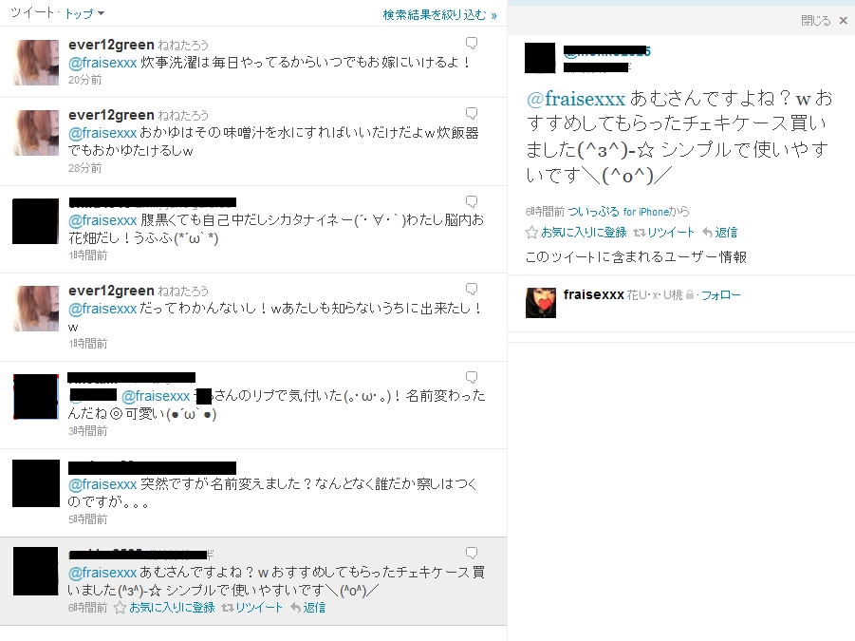This screenshot has width=855, height=641.
Task: Click the 18時間前 timestamp under ever12green tweet
Action: [x=88, y=344]
